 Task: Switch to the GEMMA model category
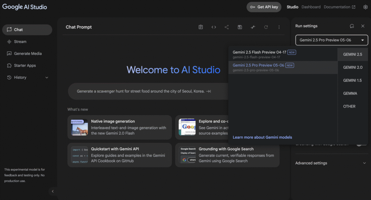coord(350,94)
